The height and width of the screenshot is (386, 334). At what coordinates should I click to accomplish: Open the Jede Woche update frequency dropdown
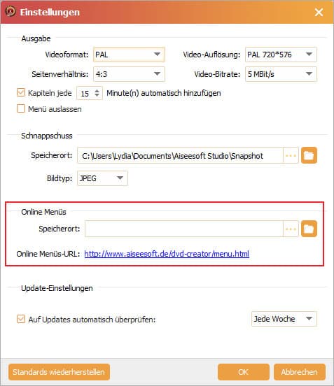284,319
